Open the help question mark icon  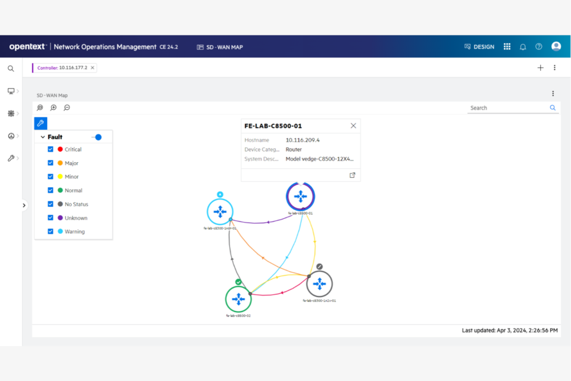539,47
